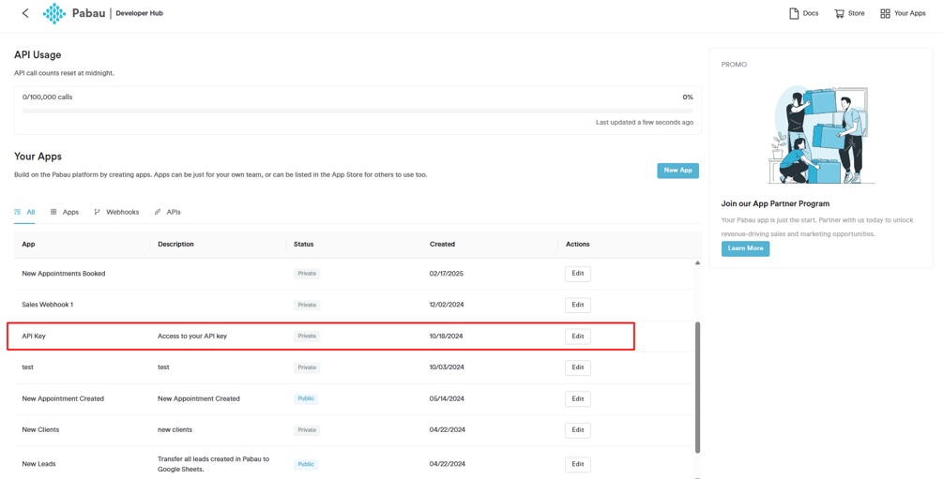
Task: Click the 0% usage percentage
Action: click(688, 97)
